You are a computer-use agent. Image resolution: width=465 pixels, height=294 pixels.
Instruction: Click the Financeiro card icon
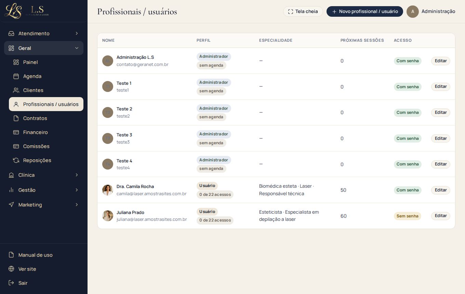16,132
